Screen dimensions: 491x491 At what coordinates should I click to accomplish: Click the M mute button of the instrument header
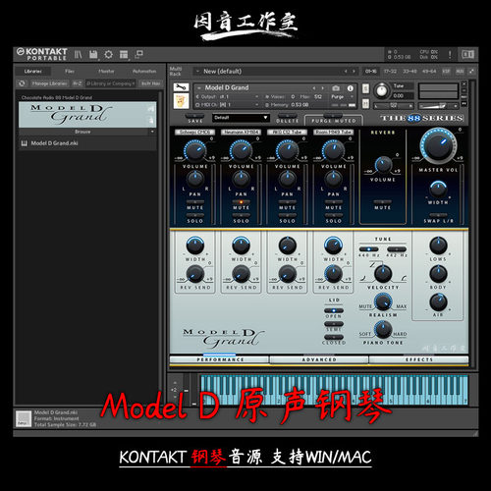tap(365, 104)
